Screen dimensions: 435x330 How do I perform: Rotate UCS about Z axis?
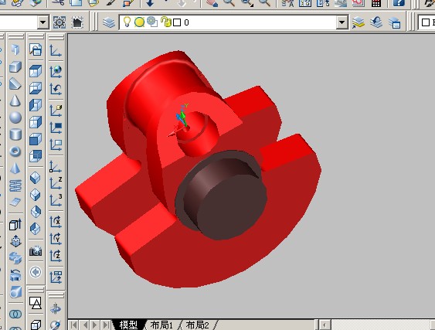point(56,256)
